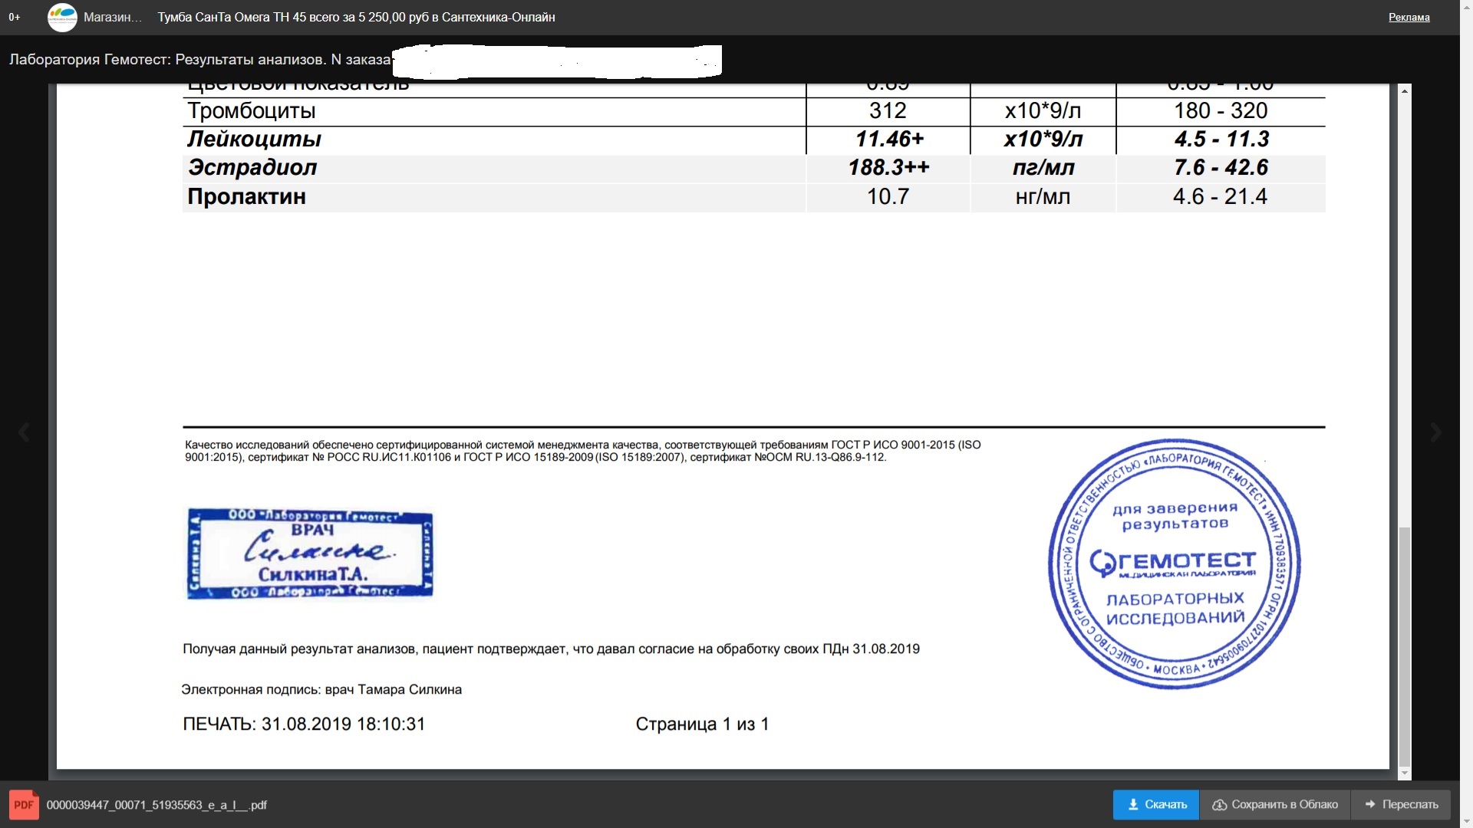1473x828 pixels.
Task: Go to previous attachment with left chevron
Action: pyautogui.click(x=24, y=432)
